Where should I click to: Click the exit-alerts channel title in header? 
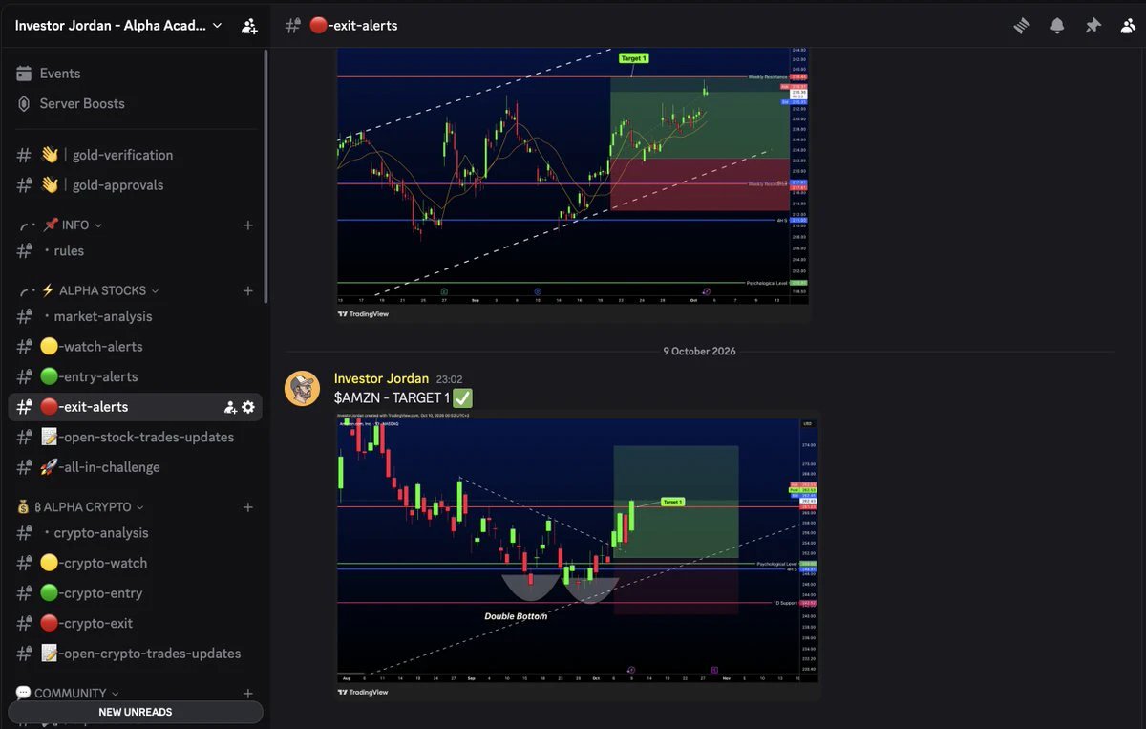click(x=353, y=26)
